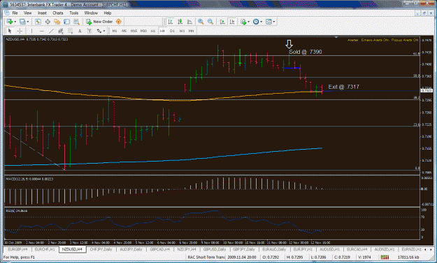The height and width of the screenshot is (263, 437).
Task: Select the Fibonacci Retracement tool
Action: (70, 31)
